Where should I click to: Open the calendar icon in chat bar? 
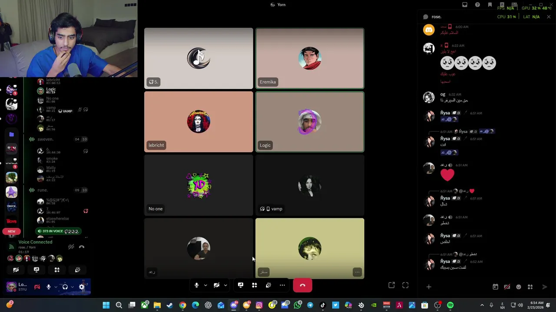click(x=495, y=287)
